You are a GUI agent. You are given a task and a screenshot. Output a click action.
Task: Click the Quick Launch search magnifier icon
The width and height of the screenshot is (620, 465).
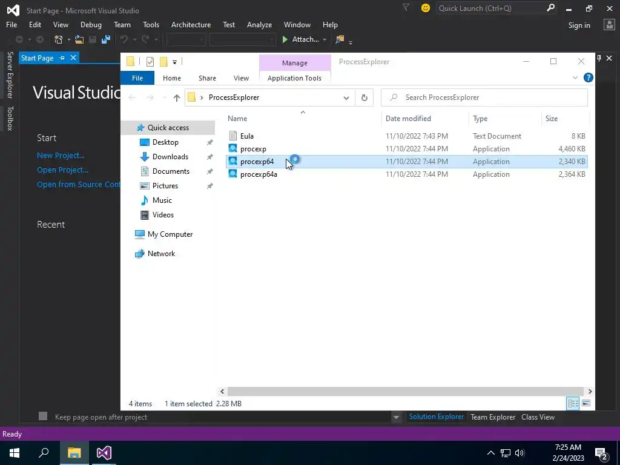tap(550, 8)
